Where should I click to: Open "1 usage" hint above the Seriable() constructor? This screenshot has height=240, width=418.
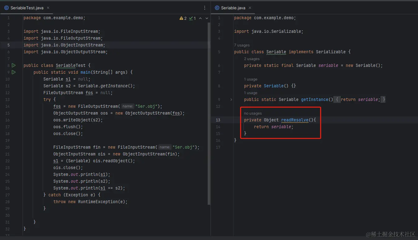point(251,79)
